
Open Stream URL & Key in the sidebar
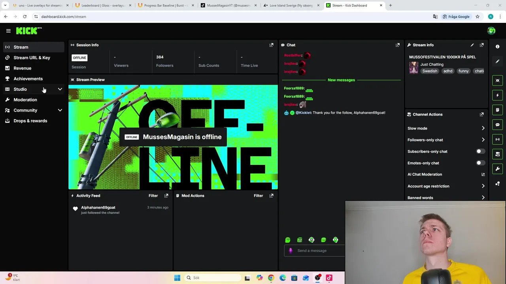(x=34, y=58)
